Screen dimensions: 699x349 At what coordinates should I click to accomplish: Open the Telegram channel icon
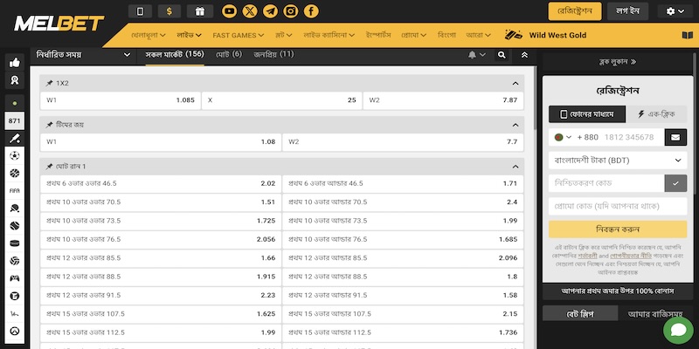click(x=270, y=11)
